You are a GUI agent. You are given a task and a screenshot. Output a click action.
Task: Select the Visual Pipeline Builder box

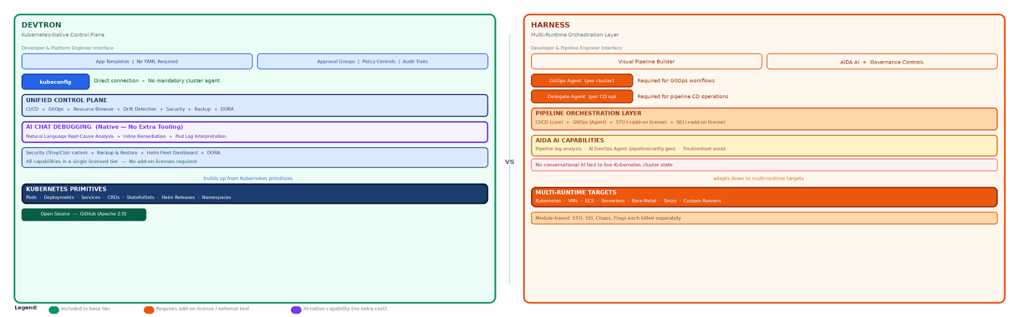[646, 62]
